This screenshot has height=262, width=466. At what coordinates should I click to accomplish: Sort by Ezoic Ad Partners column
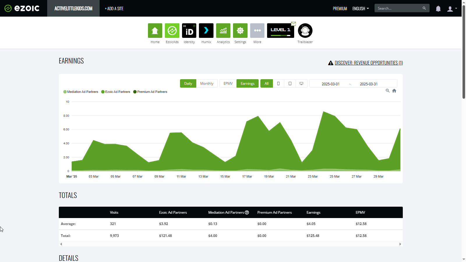(173, 213)
